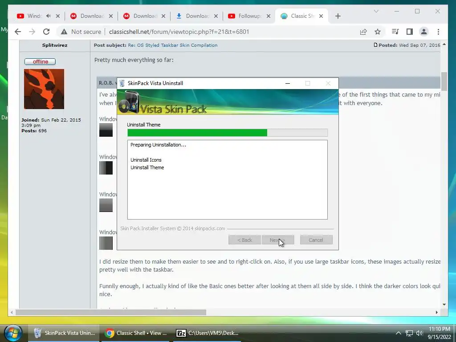The width and height of the screenshot is (456, 342).
Task: Click the offline status badge
Action: pos(40,61)
